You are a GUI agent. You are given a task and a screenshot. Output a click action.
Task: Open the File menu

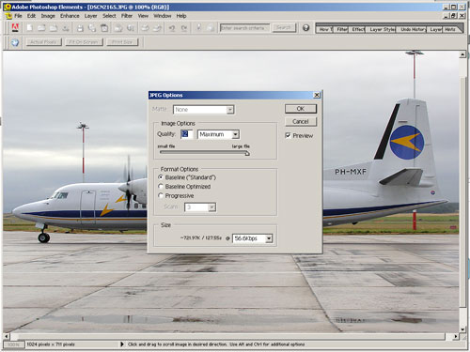pyautogui.click(x=18, y=16)
